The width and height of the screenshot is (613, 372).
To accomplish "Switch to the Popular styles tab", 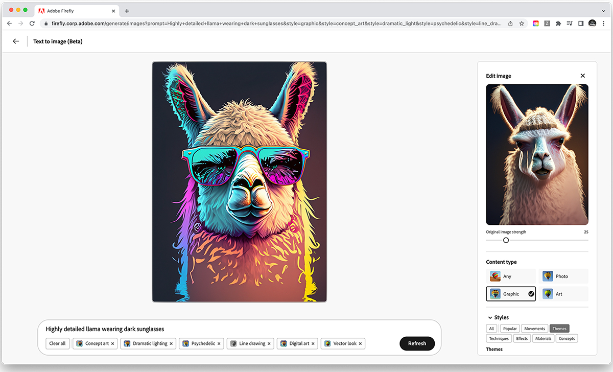I will click(509, 329).
